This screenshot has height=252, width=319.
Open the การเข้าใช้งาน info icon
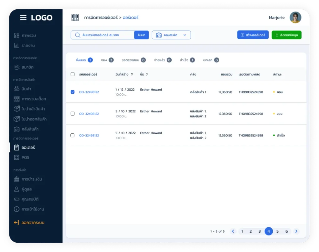17,209
